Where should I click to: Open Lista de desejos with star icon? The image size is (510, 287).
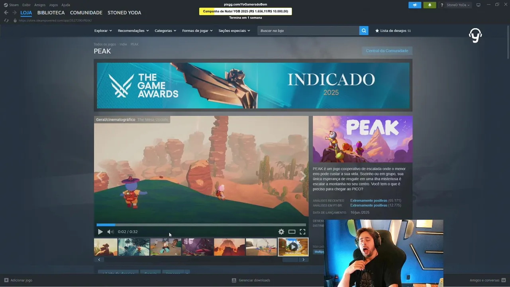click(393, 31)
